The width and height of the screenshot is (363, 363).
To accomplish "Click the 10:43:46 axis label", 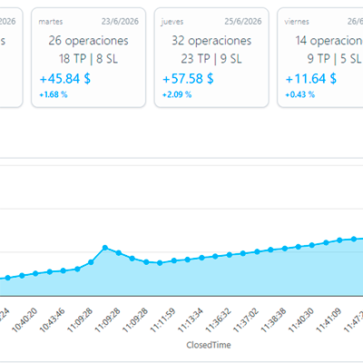I will point(53,319).
